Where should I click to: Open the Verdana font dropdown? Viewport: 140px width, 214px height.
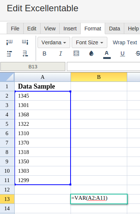click(54, 42)
